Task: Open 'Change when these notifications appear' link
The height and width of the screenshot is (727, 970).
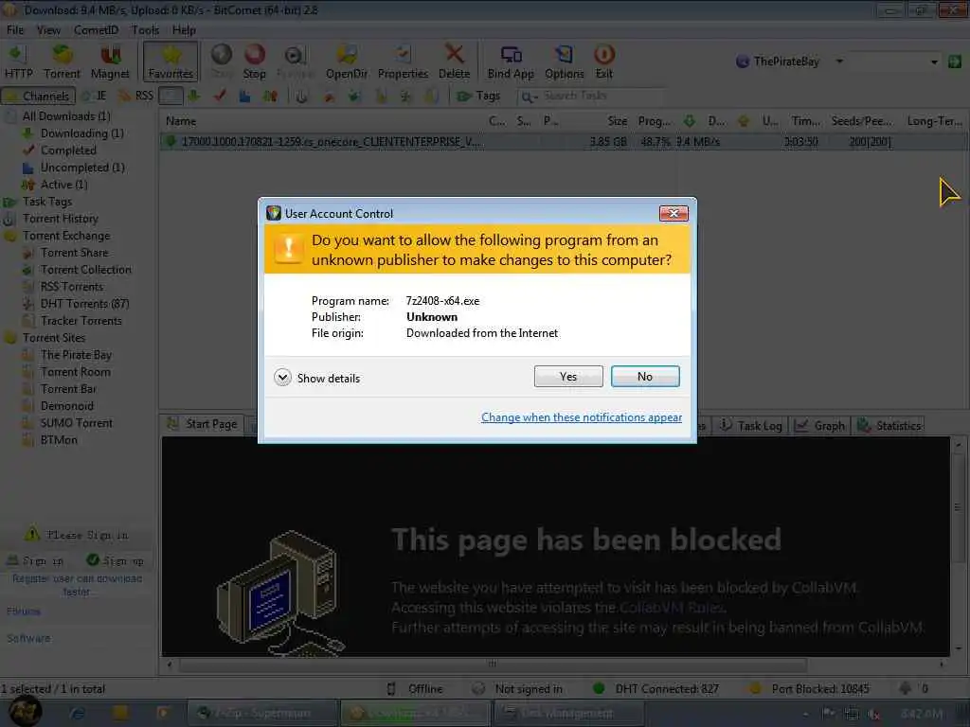Action: click(582, 417)
